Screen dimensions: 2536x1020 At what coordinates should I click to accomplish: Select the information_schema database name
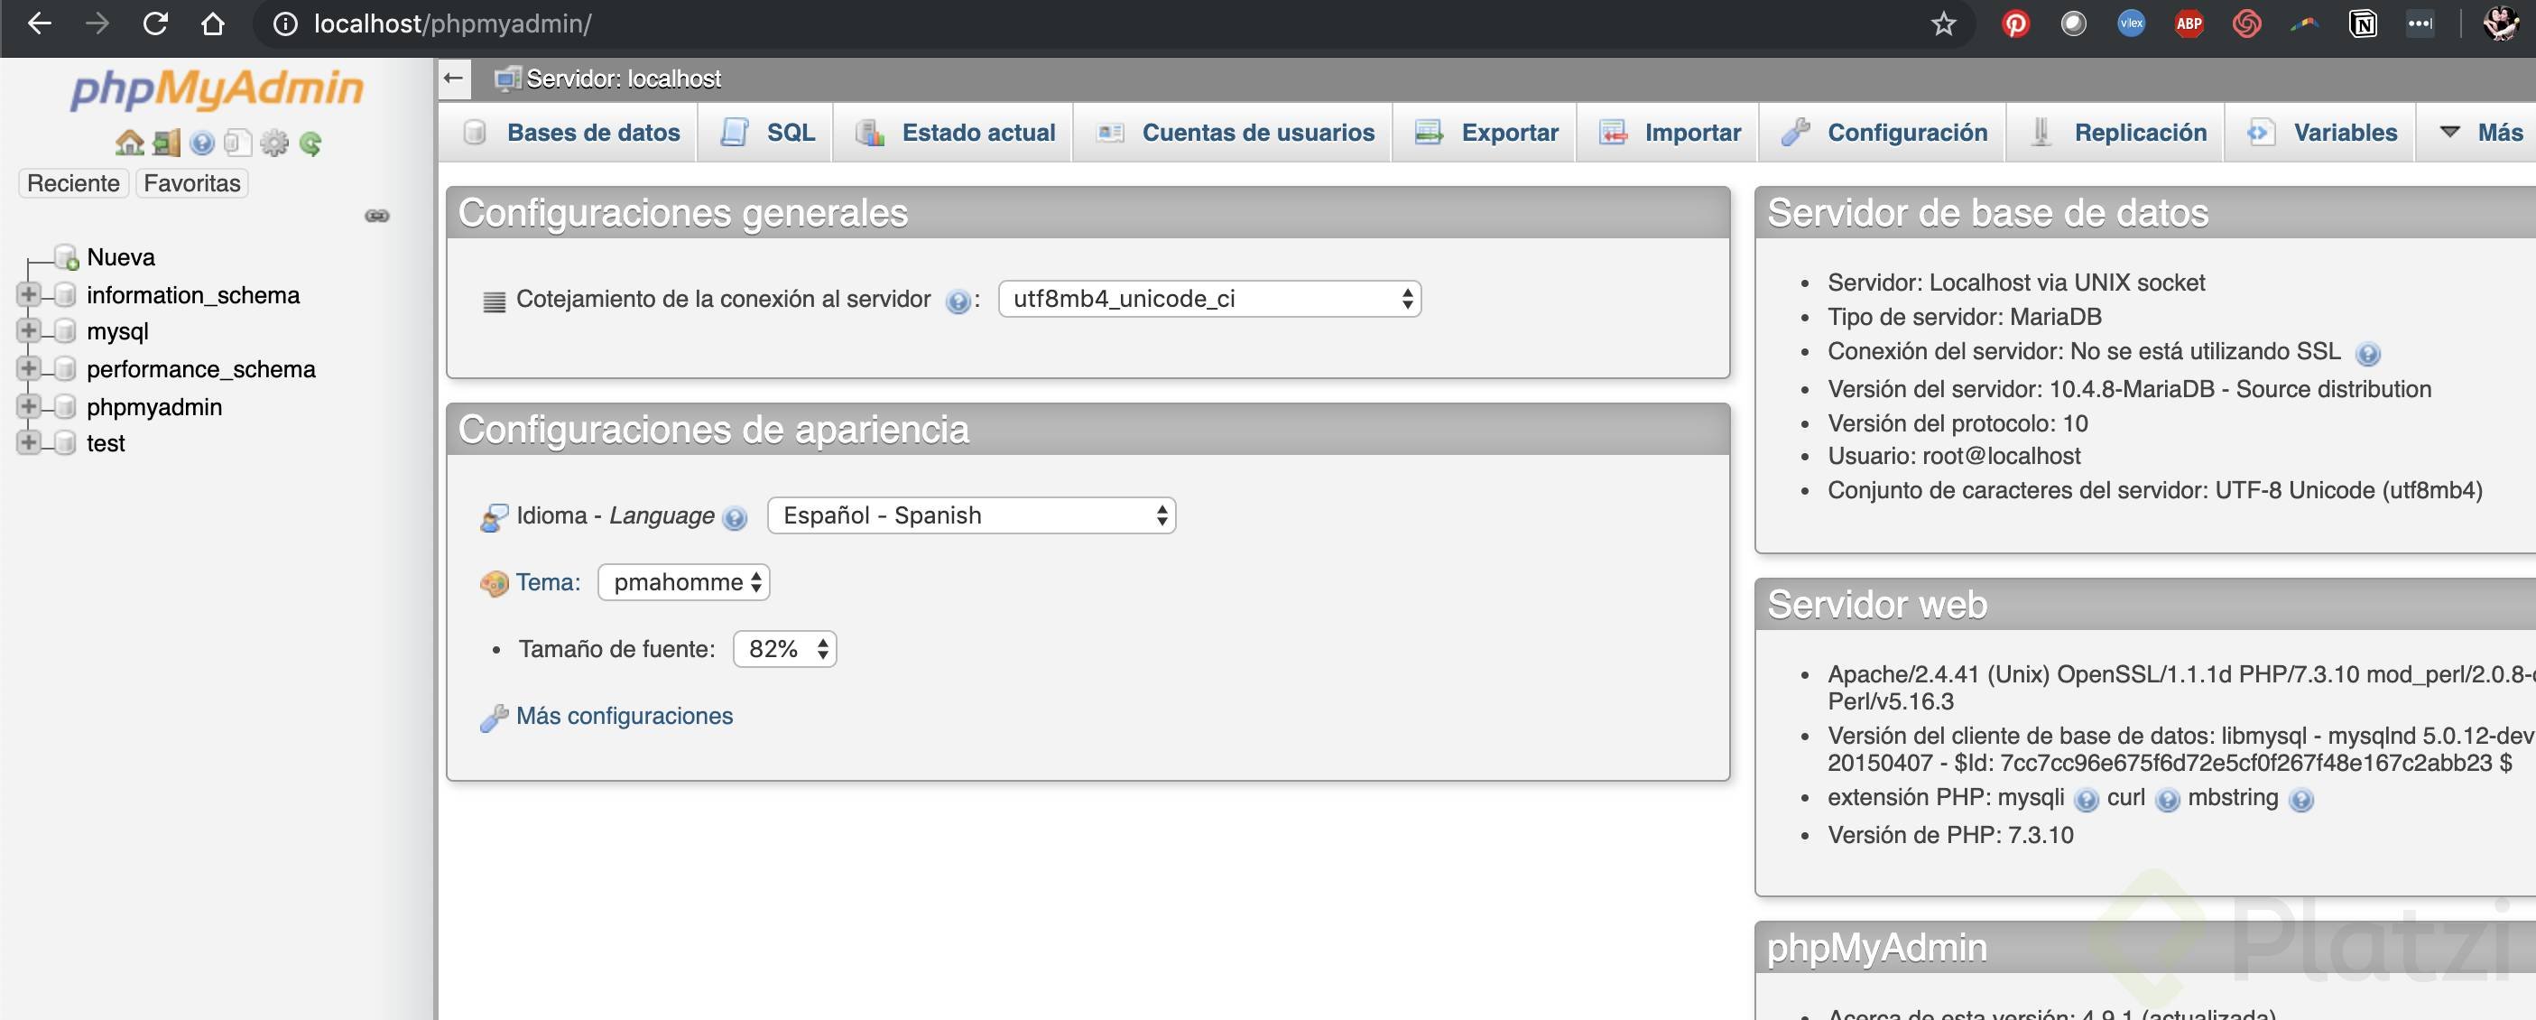[x=193, y=295]
